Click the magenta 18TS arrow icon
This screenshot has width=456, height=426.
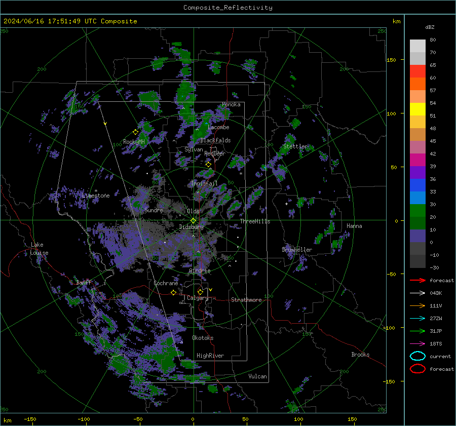[x=417, y=344]
